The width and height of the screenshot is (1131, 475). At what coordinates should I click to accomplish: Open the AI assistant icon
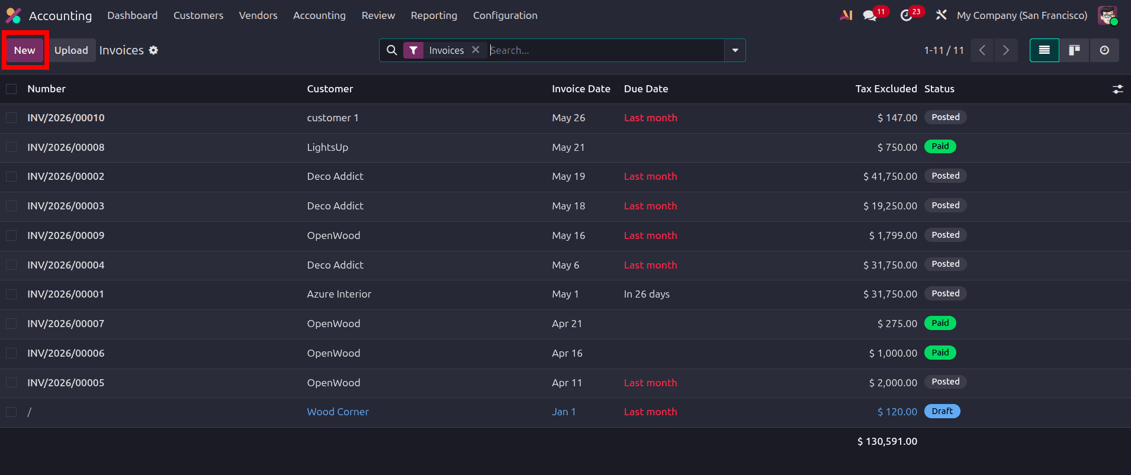pos(846,15)
